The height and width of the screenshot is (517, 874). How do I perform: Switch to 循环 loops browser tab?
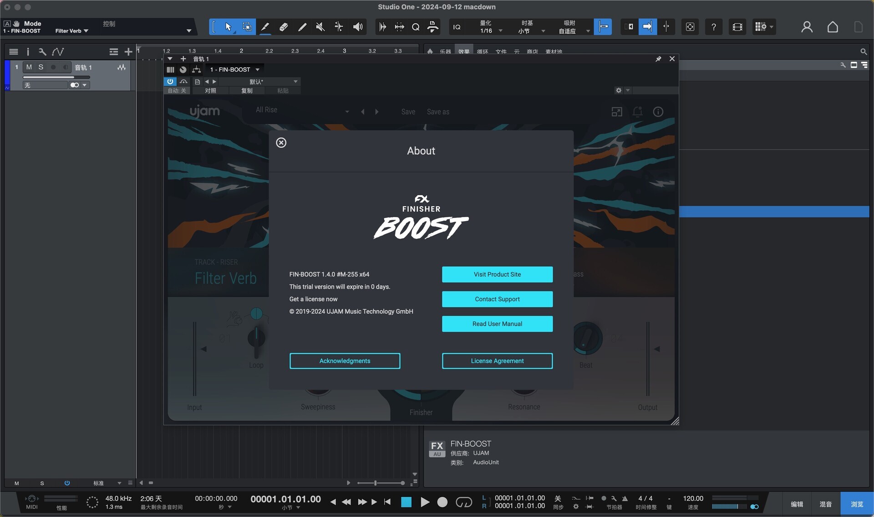coord(482,51)
